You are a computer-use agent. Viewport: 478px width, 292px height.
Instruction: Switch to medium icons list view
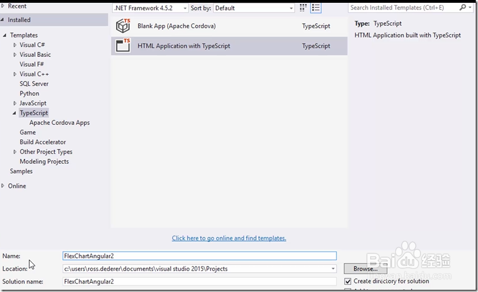click(x=315, y=8)
